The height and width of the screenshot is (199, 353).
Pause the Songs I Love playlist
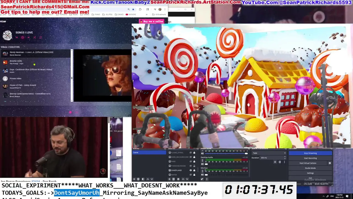[x=23, y=37]
